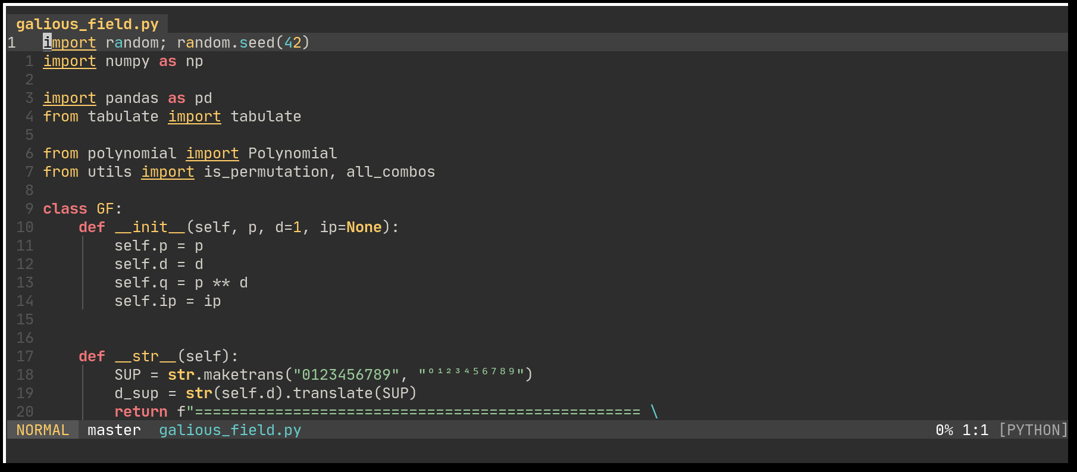Click the 'self.ip = ip' line
1077x472 pixels.
[168, 301]
